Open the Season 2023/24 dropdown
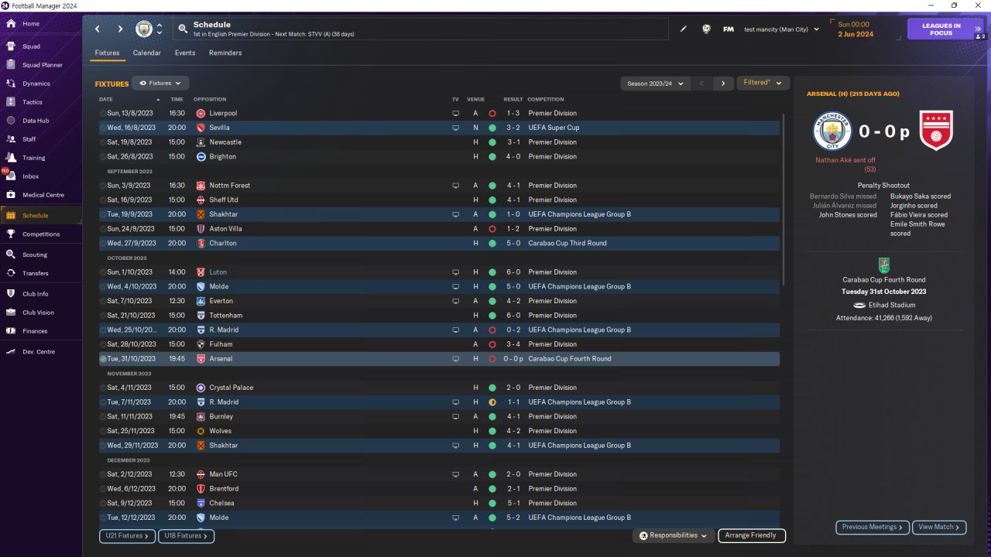The width and height of the screenshot is (991, 557). tap(657, 84)
